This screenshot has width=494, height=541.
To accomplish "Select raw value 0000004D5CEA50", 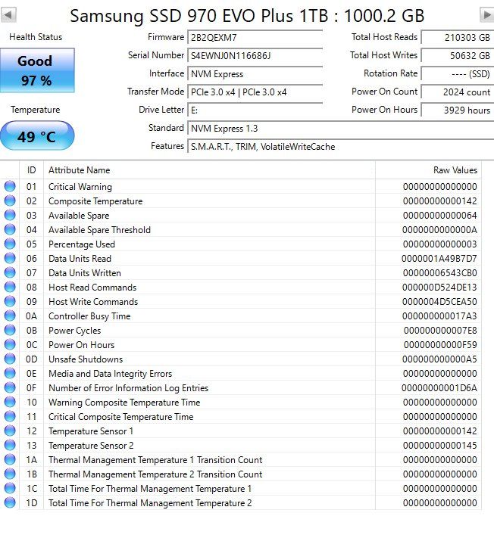I will pos(439,302).
